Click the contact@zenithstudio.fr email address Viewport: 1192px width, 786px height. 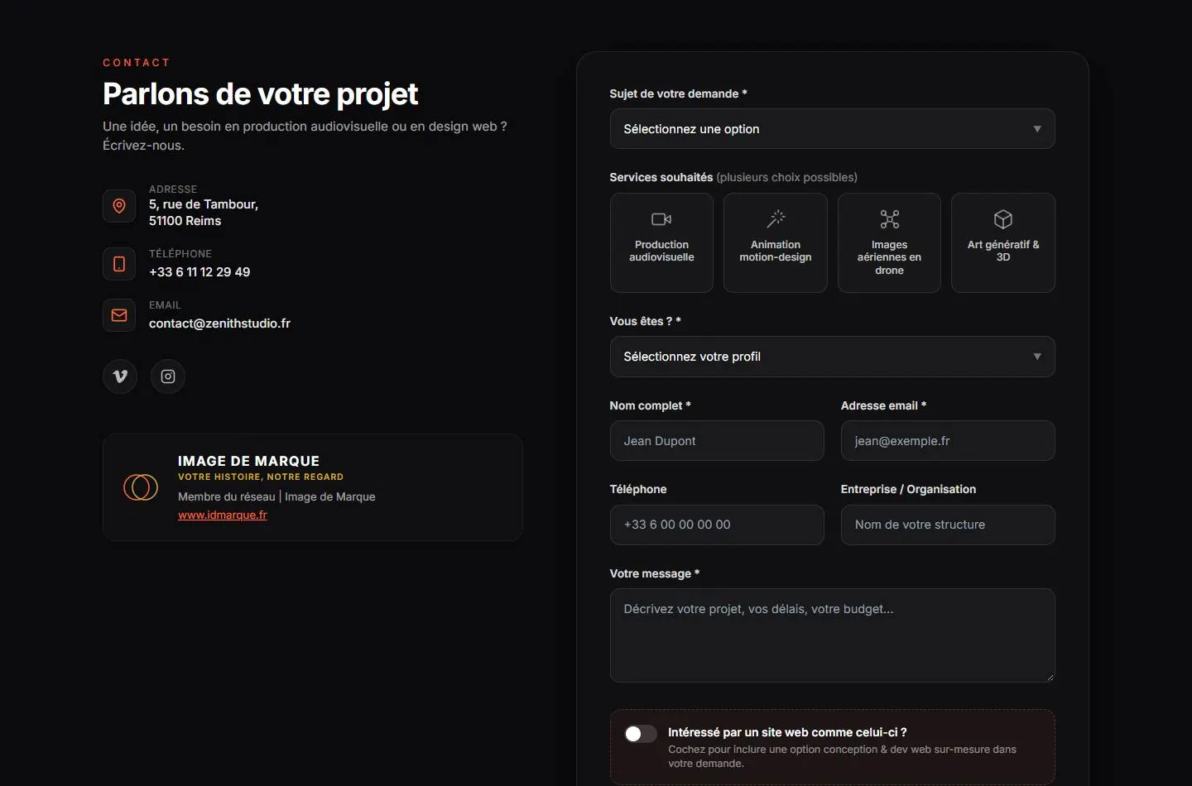tap(219, 324)
